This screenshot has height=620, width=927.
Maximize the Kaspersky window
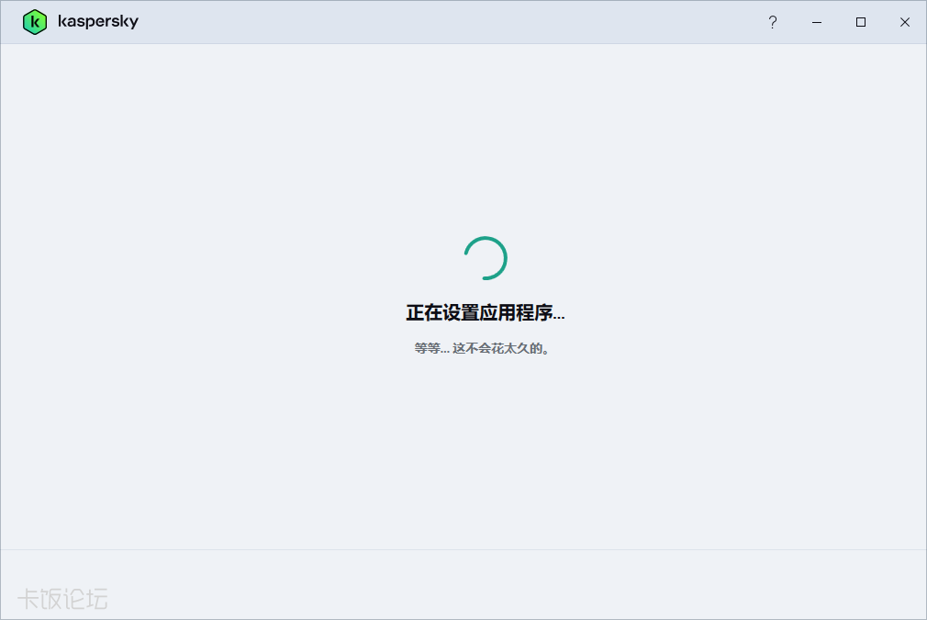click(861, 22)
